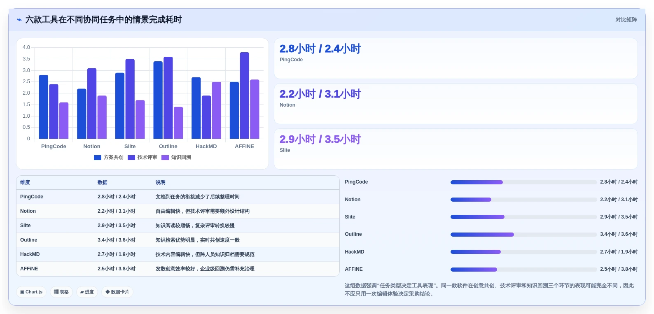This screenshot has width=654, height=314.
Task: Click PingCode's 知识回溯 bar in the chart
Action: (64, 121)
